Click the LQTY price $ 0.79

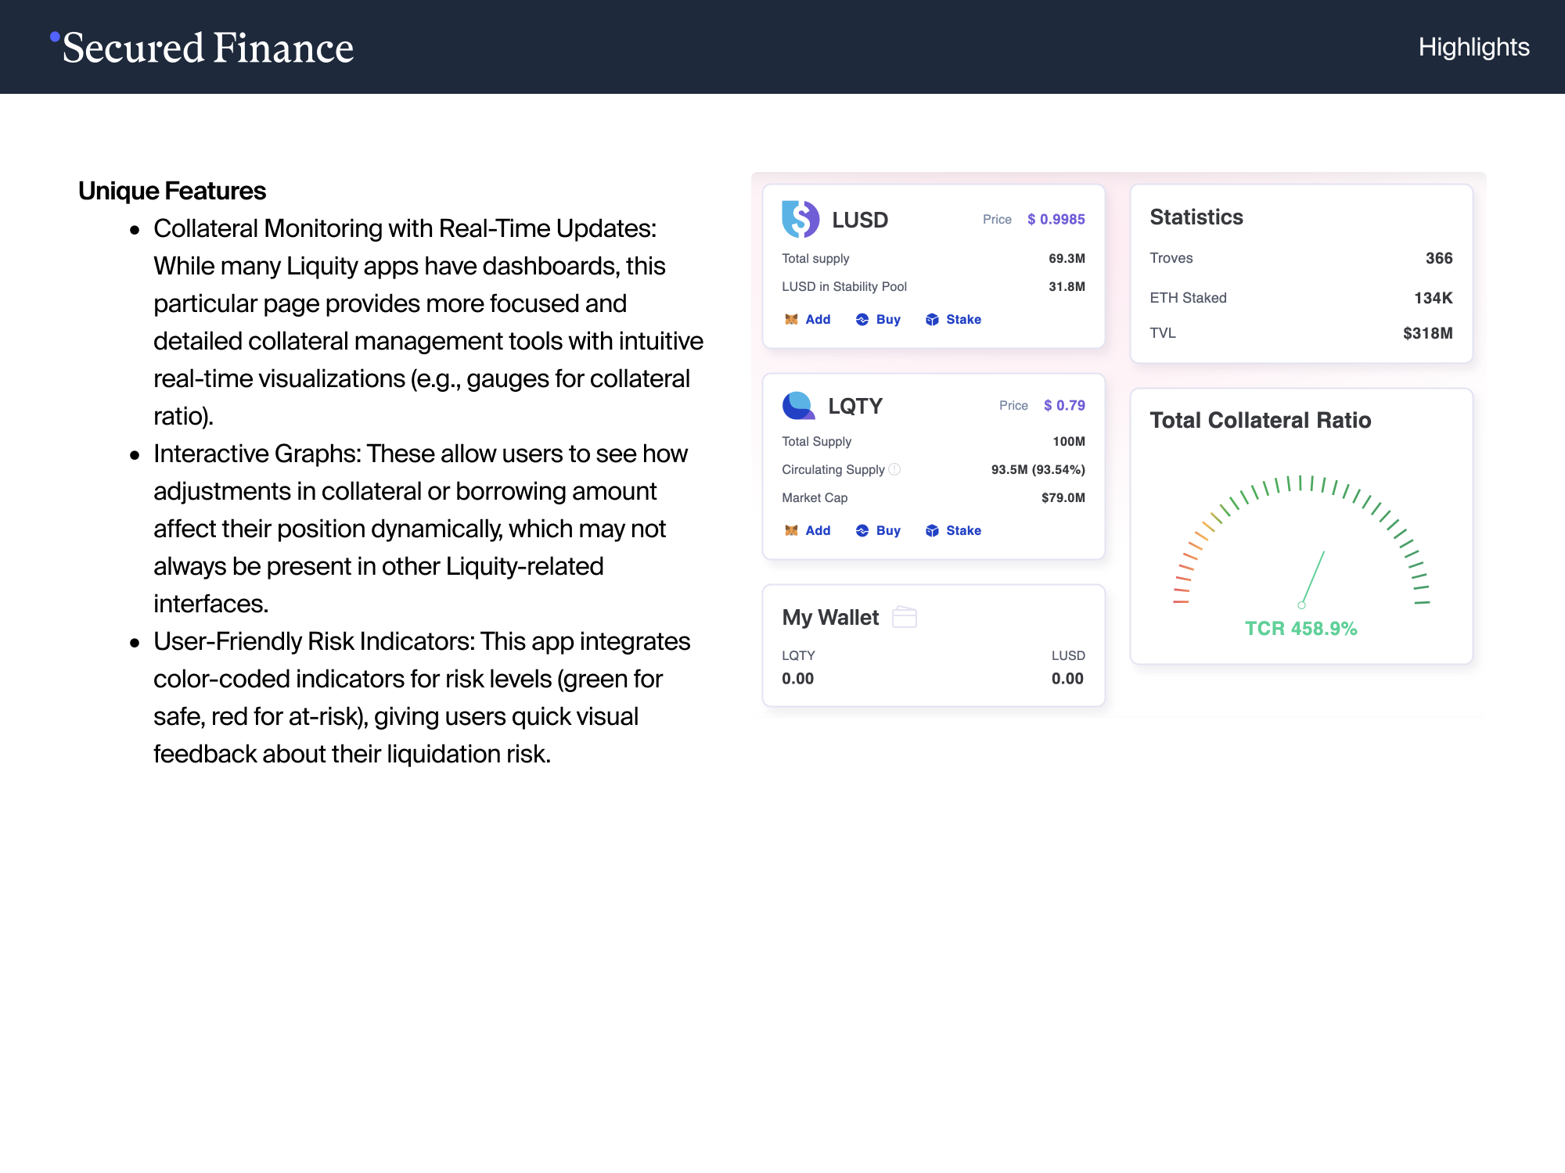[1064, 405]
